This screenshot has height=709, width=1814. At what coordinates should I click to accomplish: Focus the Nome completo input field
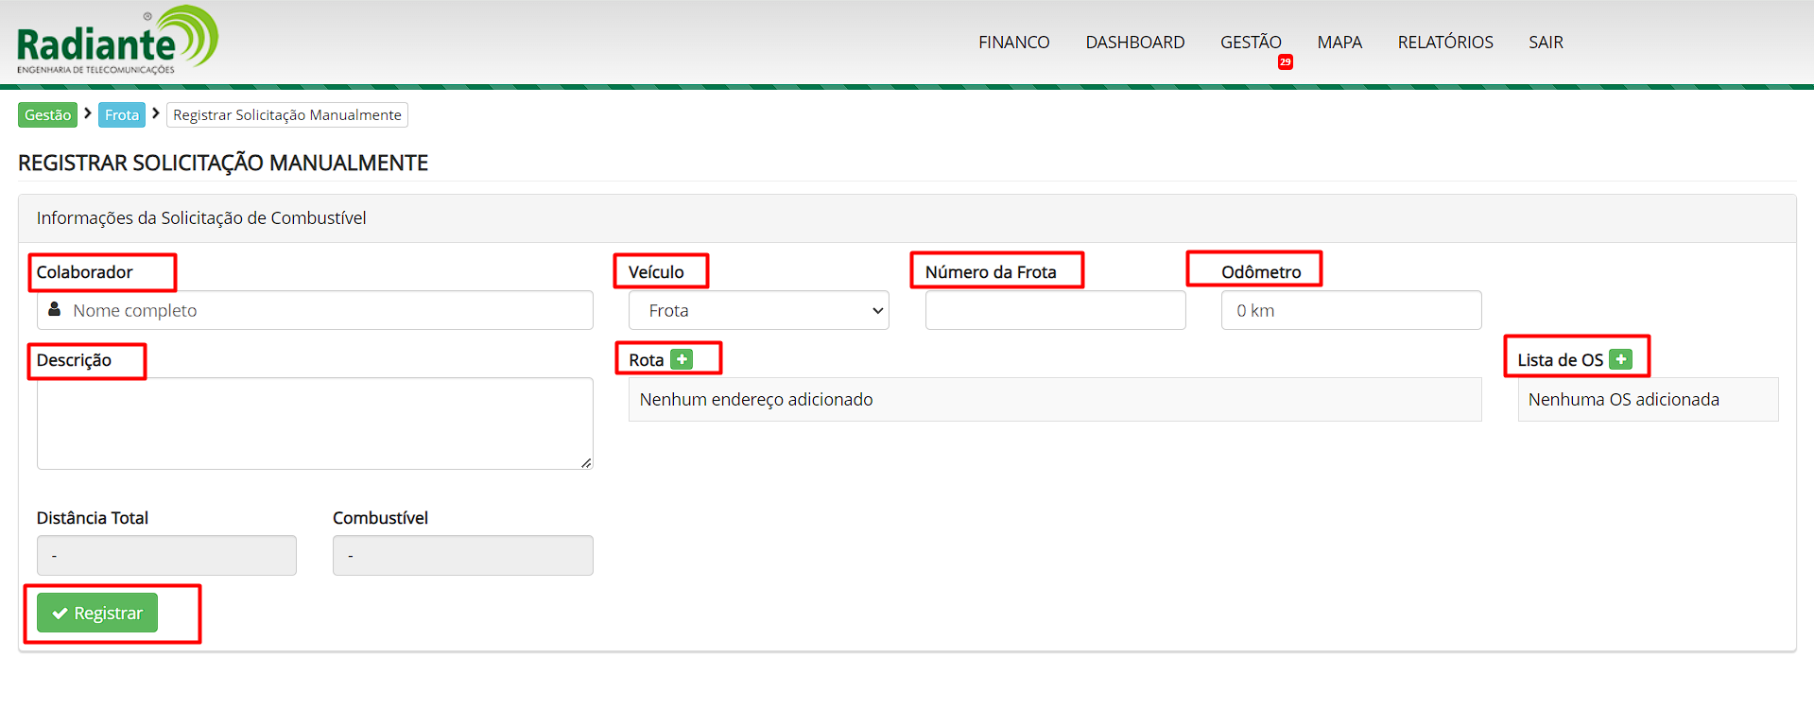pyautogui.click(x=326, y=310)
